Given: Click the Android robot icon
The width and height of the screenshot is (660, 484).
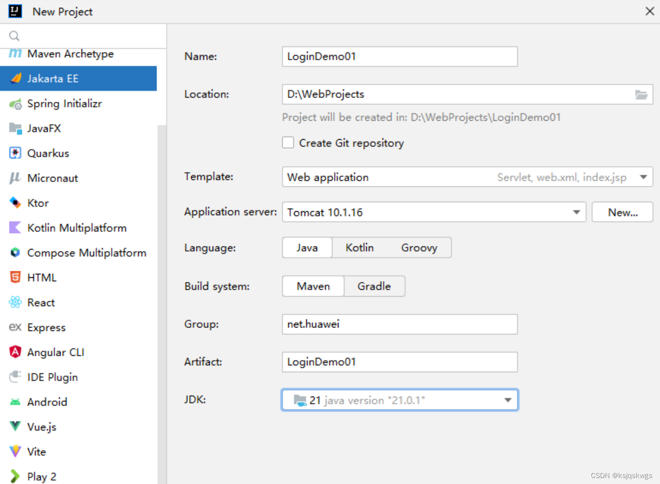Looking at the screenshot, I should click(x=15, y=402).
